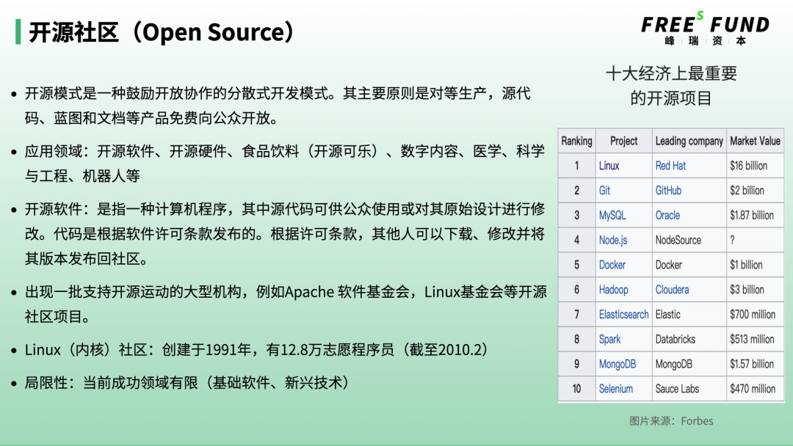
Task: Select the Node.js project link
Action: point(613,241)
